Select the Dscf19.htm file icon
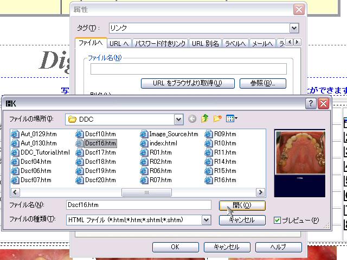The image size is (347, 260). coord(80,171)
